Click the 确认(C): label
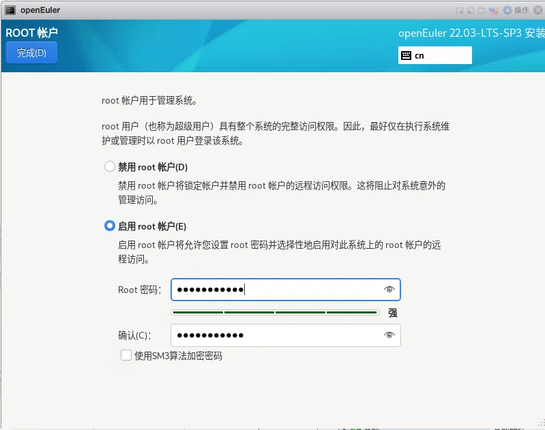Screen dimensions: 545x430 [x=135, y=335]
